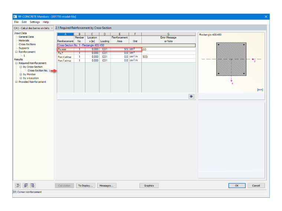This screenshot has height=211, width=282.
Task: Go to the next table icon
Action: 33,185
